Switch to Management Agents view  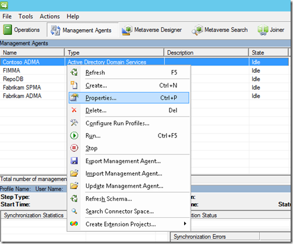(83, 30)
